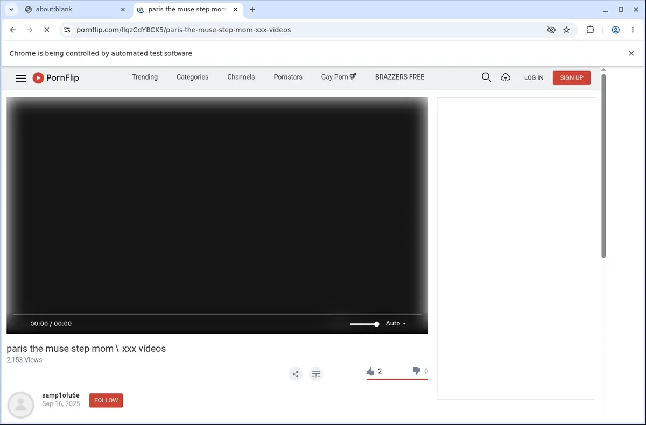Click the samp1ofu6e user avatar
Image resolution: width=646 pixels, height=425 pixels.
[x=21, y=405]
